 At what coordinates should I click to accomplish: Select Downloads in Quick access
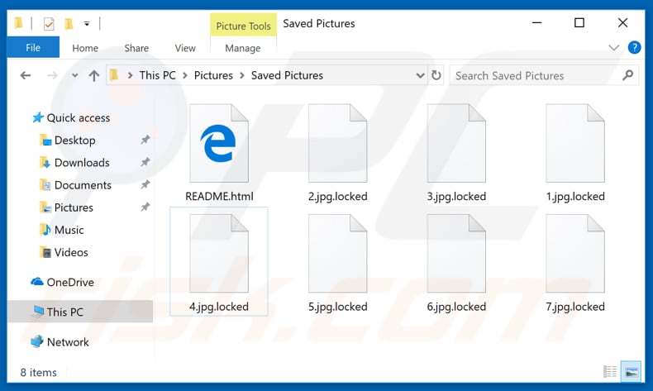click(x=82, y=163)
